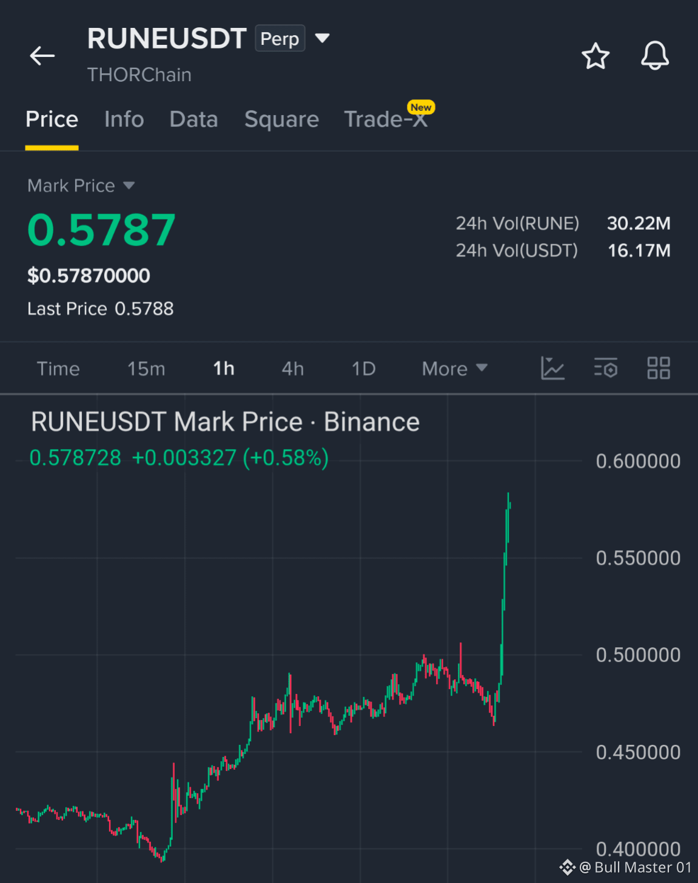Select the 15m chart interval
698x883 pixels.
pyautogui.click(x=146, y=368)
